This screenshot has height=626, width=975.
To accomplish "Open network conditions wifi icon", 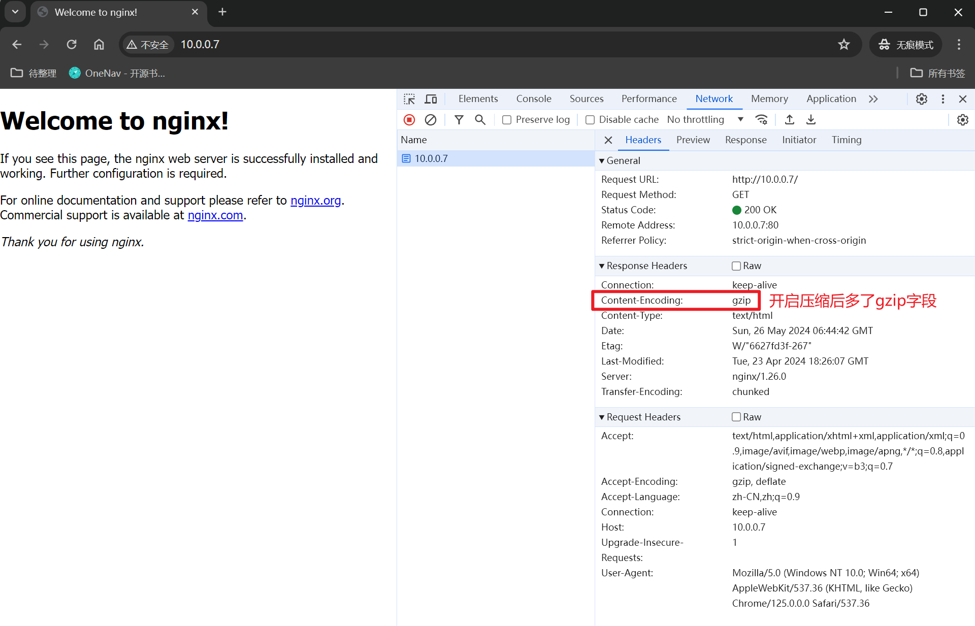I will point(761,120).
